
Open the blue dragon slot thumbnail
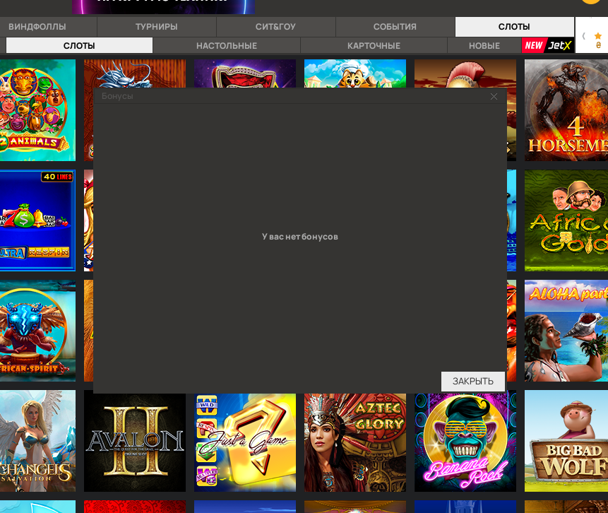coord(135,73)
